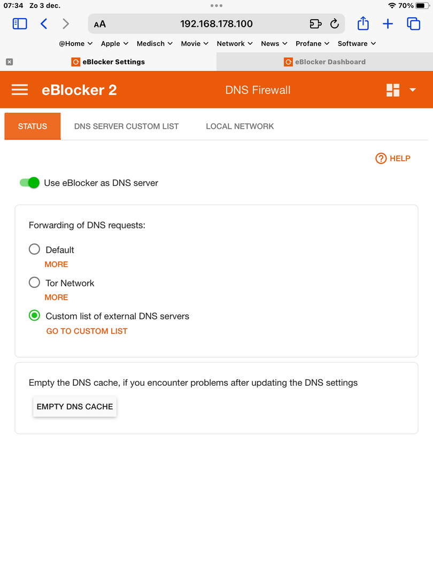Image resolution: width=433 pixels, height=577 pixels.
Task: Open the eBlocker hamburger menu
Action: pyautogui.click(x=20, y=90)
